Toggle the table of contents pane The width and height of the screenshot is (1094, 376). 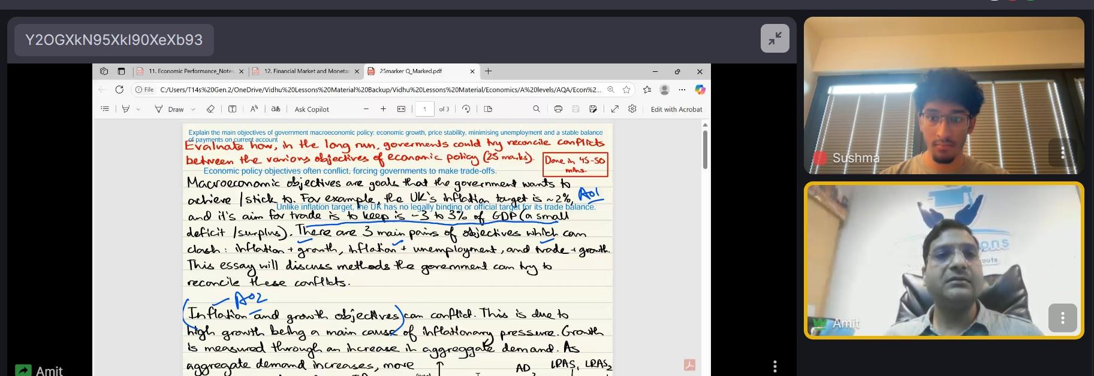(x=105, y=109)
